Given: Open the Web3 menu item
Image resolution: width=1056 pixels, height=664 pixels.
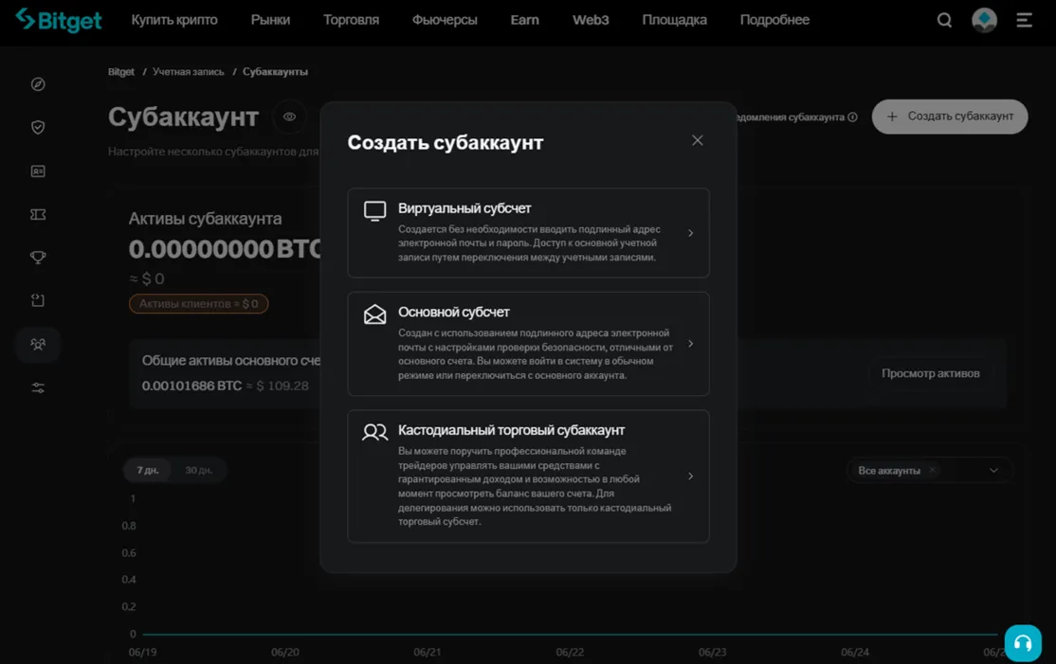Looking at the screenshot, I should pyautogui.click(x=590, y=19).
